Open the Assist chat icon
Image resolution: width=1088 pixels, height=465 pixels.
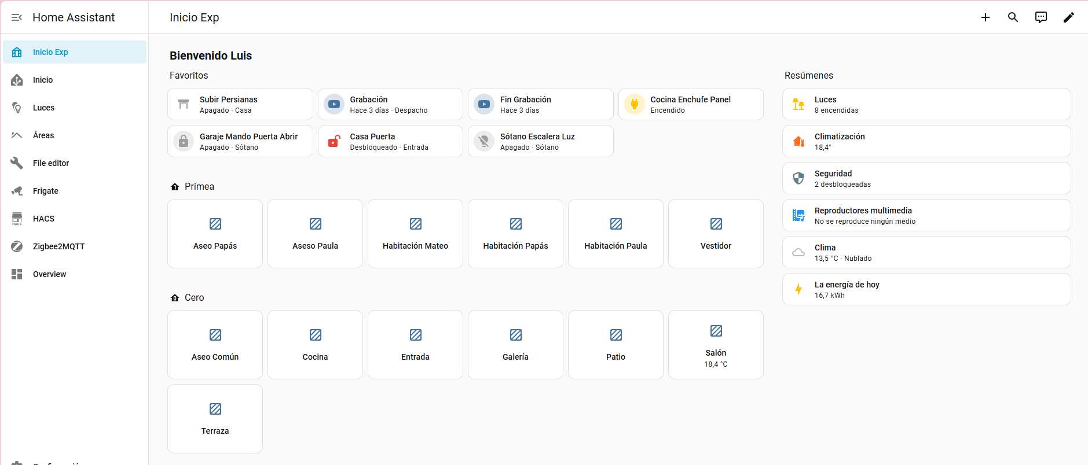point(1041,17)
